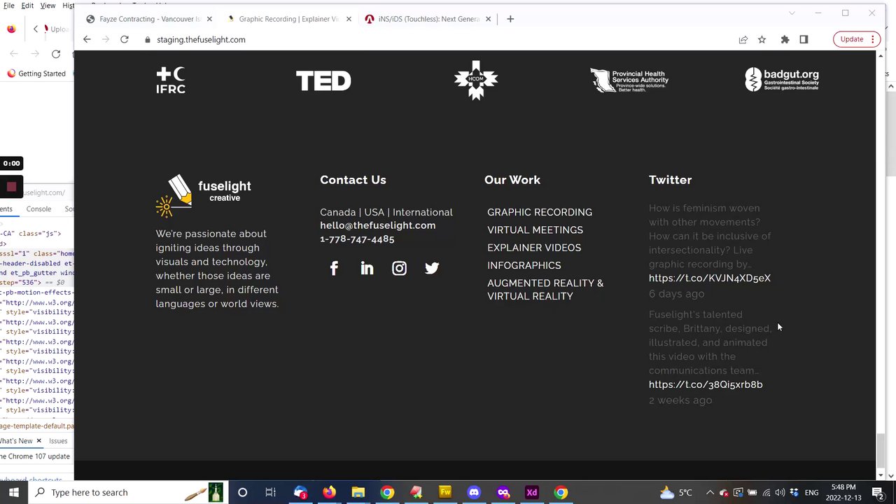Open the GRAPHIC RECORDING link
The height and width of the screenshot is (504, 896).
coord(540,212)
